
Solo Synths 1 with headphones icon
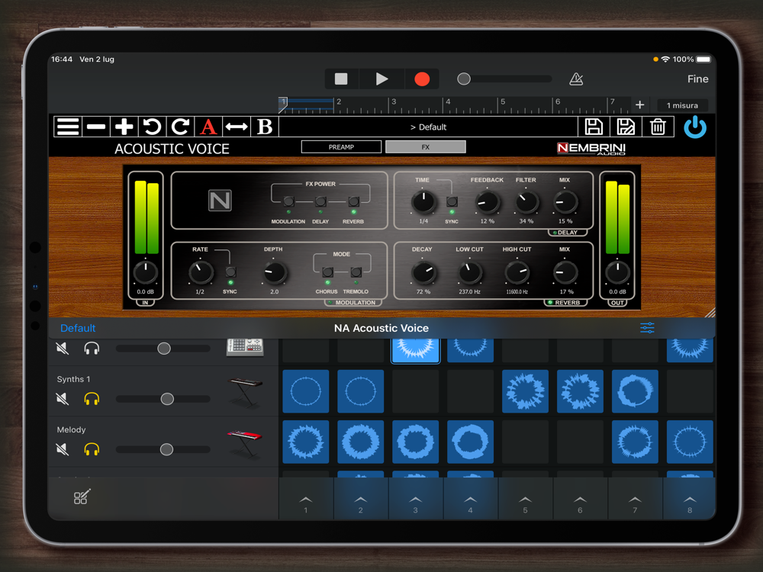coord(92,399)
